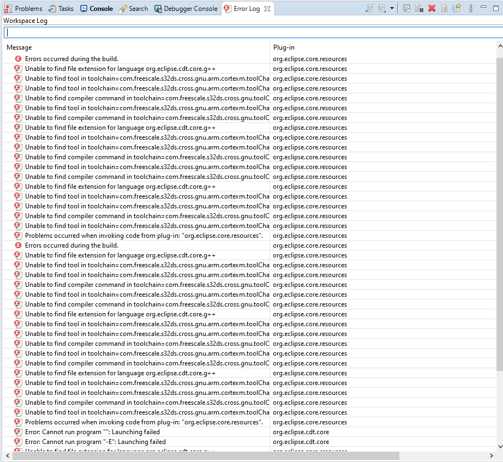Viewport: 503px width, 462px height.
Task: Open the Console tab
Action: pyautogui.click(x=97, y=9)
